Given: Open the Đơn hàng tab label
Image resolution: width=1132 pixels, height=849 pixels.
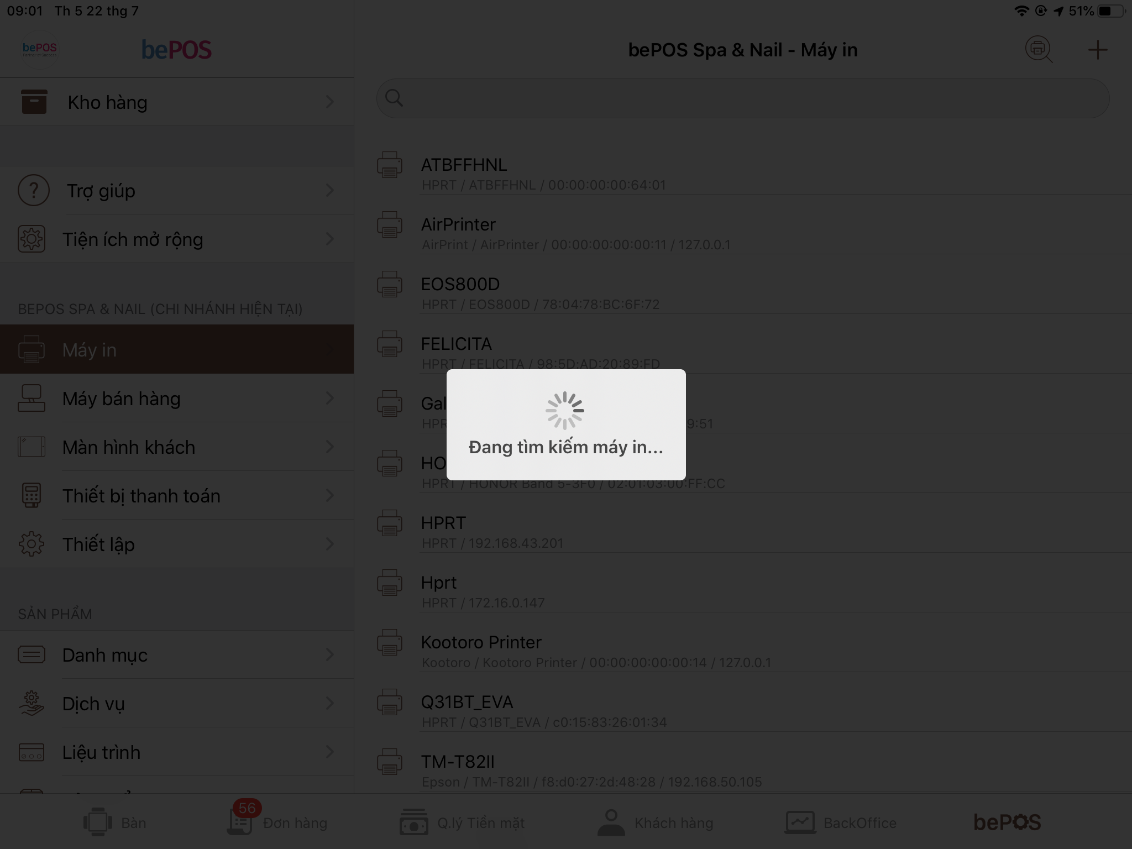Looking at the screenshot, I should tap(295, 823).
